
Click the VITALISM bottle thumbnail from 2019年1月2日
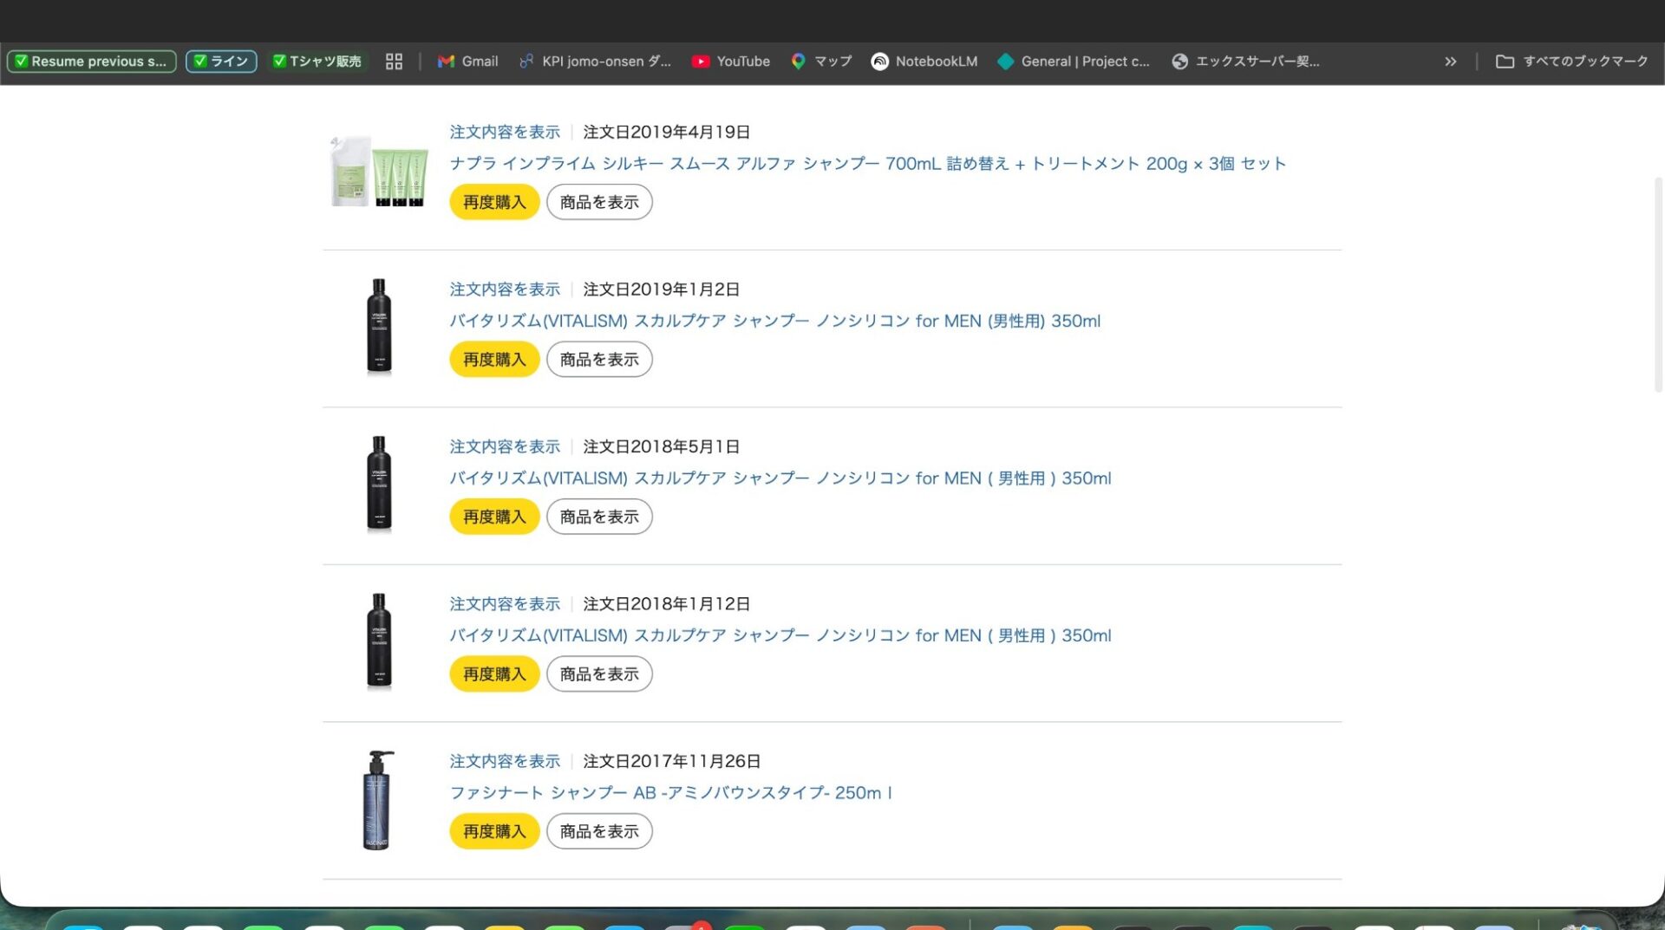click(x=379, y=327)
